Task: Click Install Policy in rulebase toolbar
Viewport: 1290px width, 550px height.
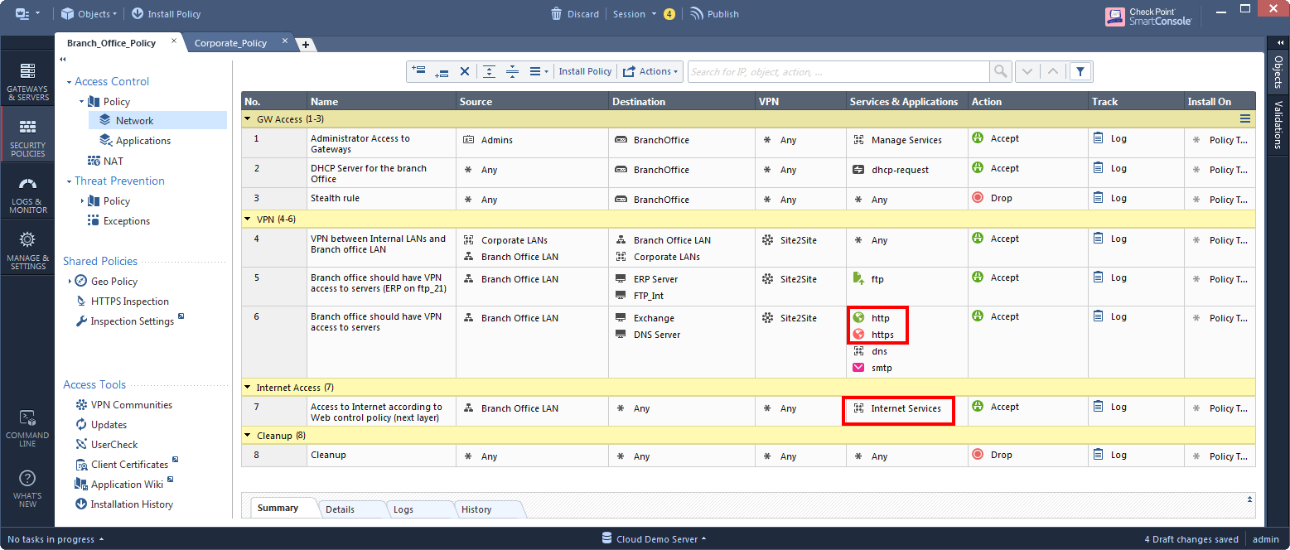Action: pyautogui.click(x=585, y=71)
